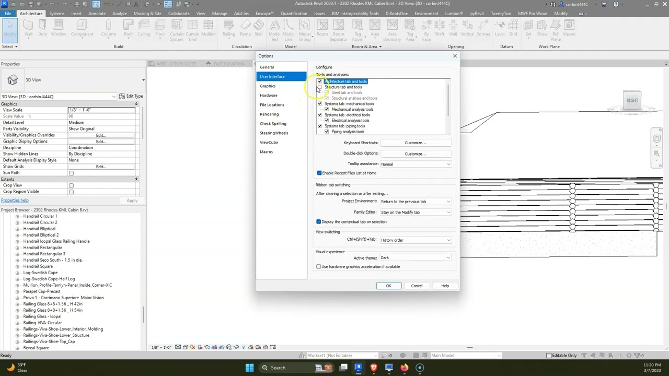Click Customize for Keyboard Shortcuts
669x376 pixels.
click(x=416, y=143)
